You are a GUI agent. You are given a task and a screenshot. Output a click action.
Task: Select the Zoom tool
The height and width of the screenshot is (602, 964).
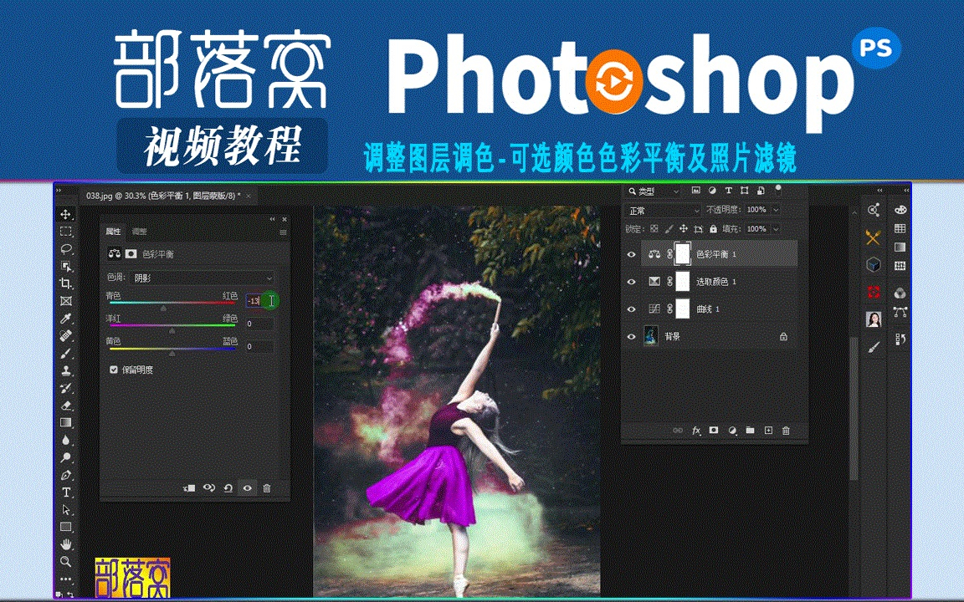[66, 562]
